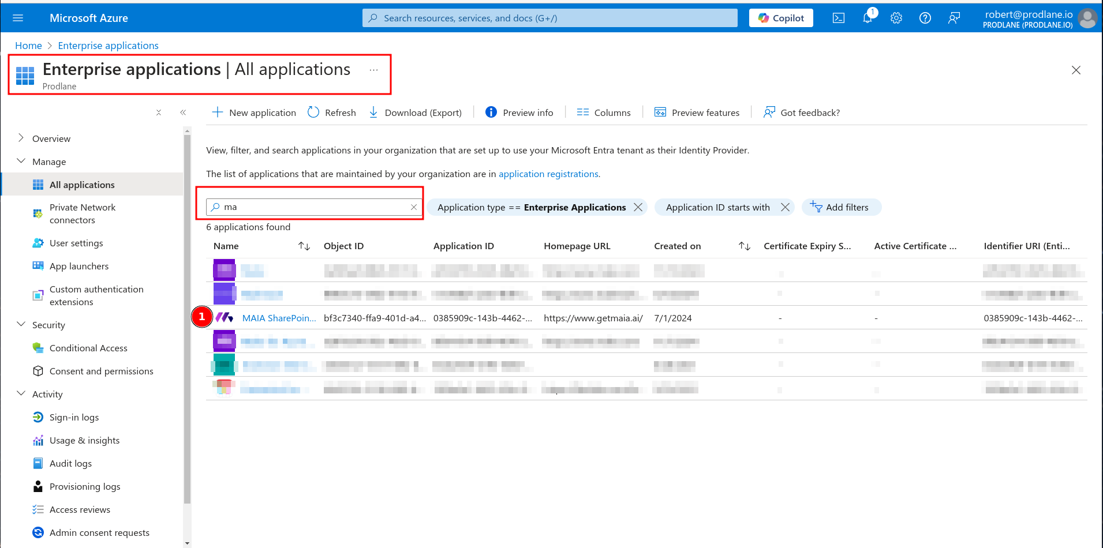Open the more options ellipsis by title
This screenshot has height=548, width=1103.
pyautogui.click(x=374, y=70)
